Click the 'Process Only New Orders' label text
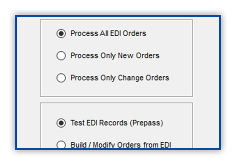The height and width of the screenshot is (165, 236). point(115,56)
